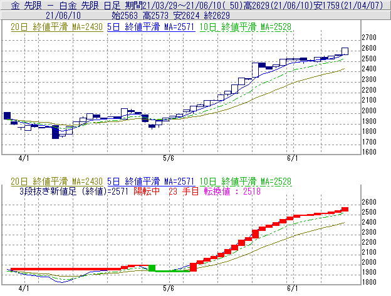
Task: Click the 10日 終値平滑 MA=2528 legend in upper chart
Action: [246, 27]
